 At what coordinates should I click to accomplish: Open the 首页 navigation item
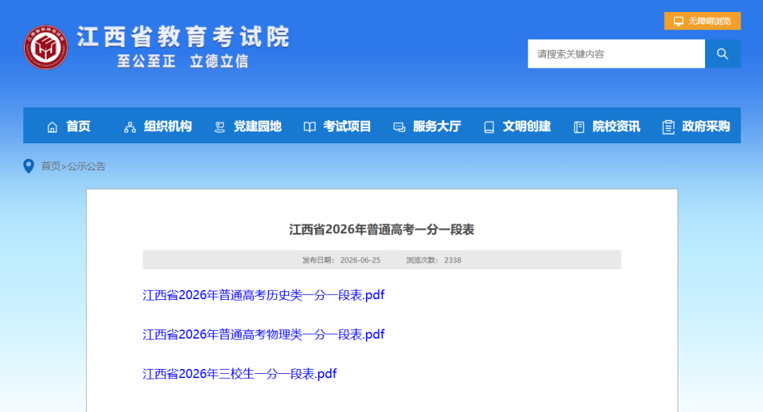point(78,126)
